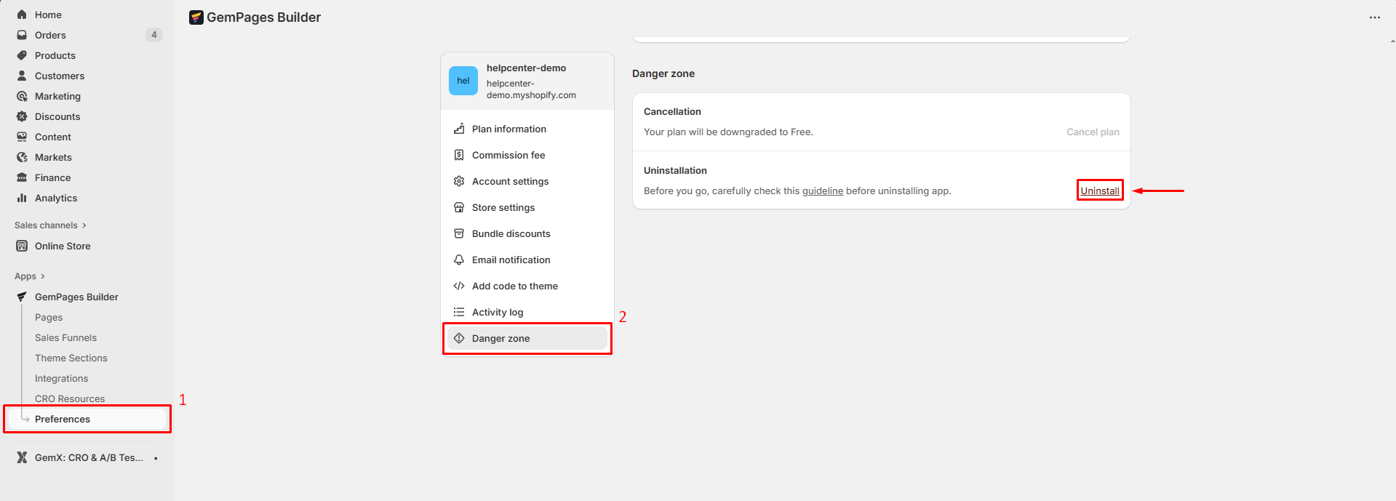The height and width of the screenshot is (501, 1396).
Task: Open Preferences under GemPages Builder
Action: (x=63, y=419)
